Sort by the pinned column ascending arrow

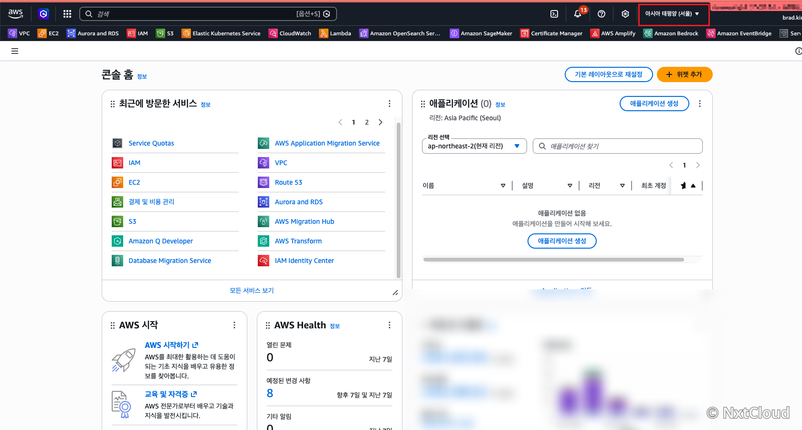[693, 186]
